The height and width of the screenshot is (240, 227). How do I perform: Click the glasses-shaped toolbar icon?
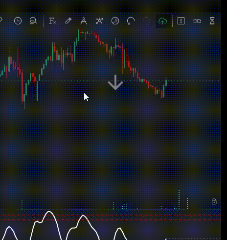tap(197, 21)
